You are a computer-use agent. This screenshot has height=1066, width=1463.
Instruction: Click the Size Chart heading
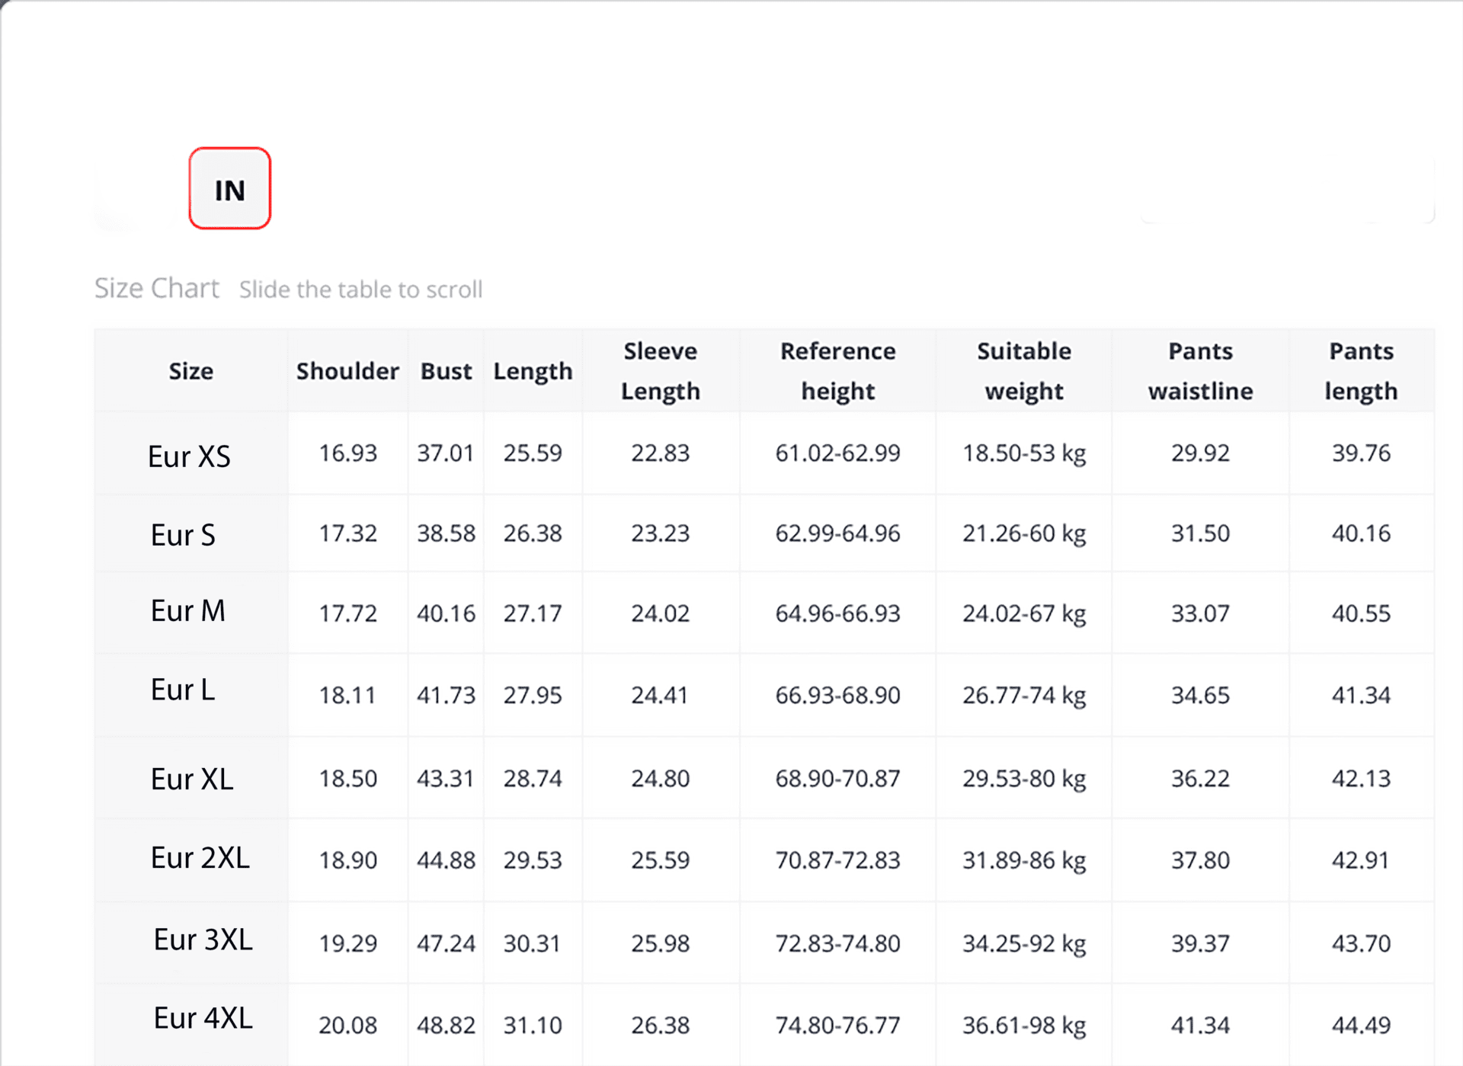tap(156, 288)
